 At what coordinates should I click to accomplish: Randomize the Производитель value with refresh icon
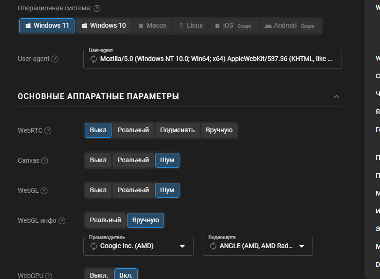pos(94,246)
